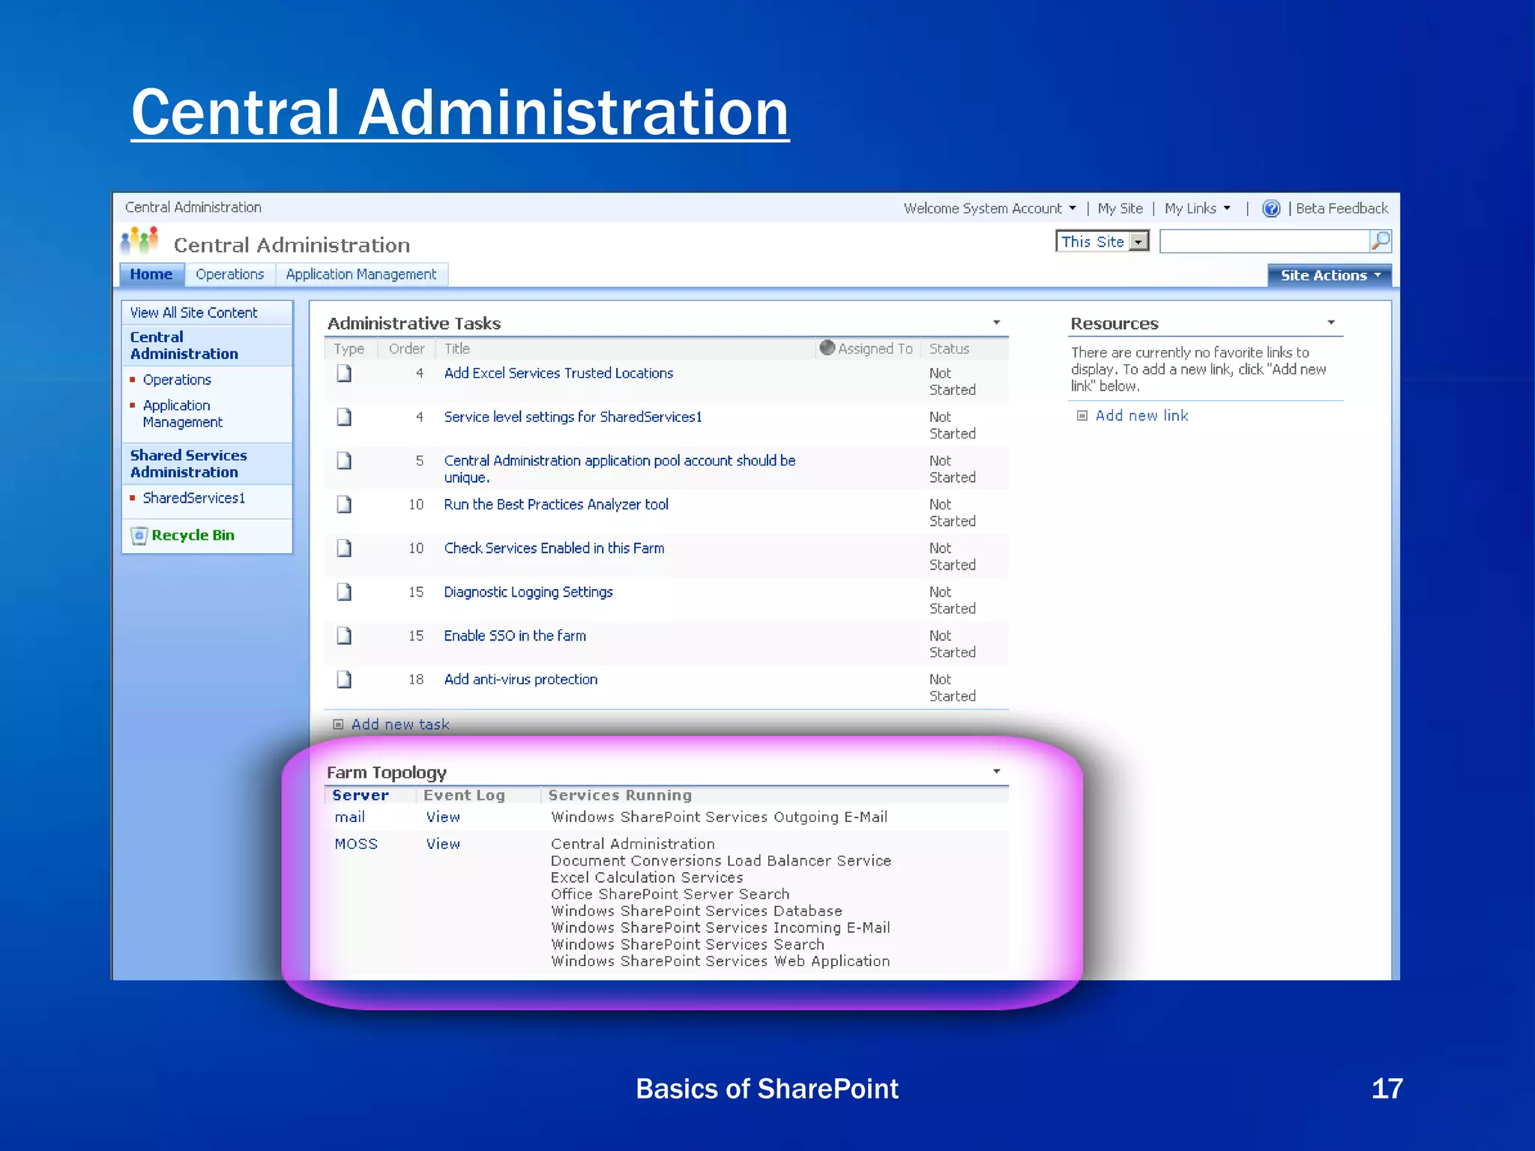
Task: View event log for MOSS server
Action: click(443, 844)
